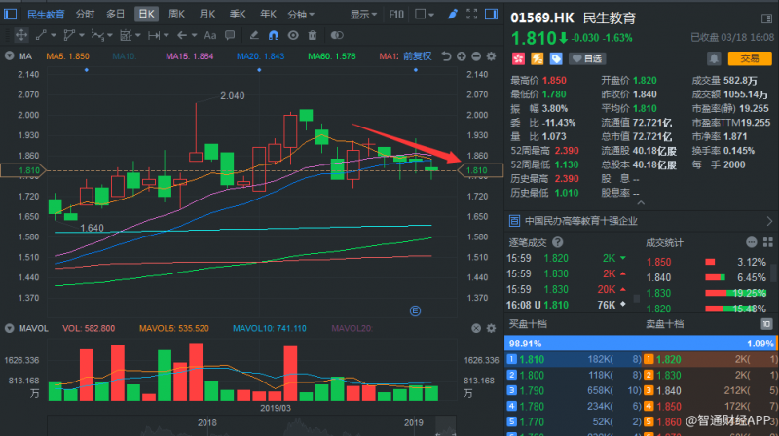Select the crosshair move tool

[x=21, y=35]
